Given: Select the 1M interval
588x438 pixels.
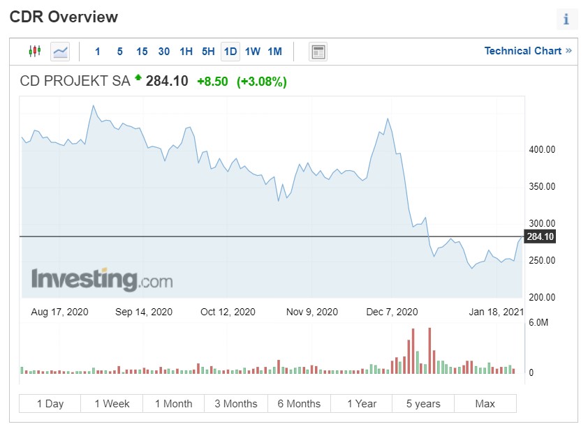Looking at the screenshot, I should (x=275, y=52).
